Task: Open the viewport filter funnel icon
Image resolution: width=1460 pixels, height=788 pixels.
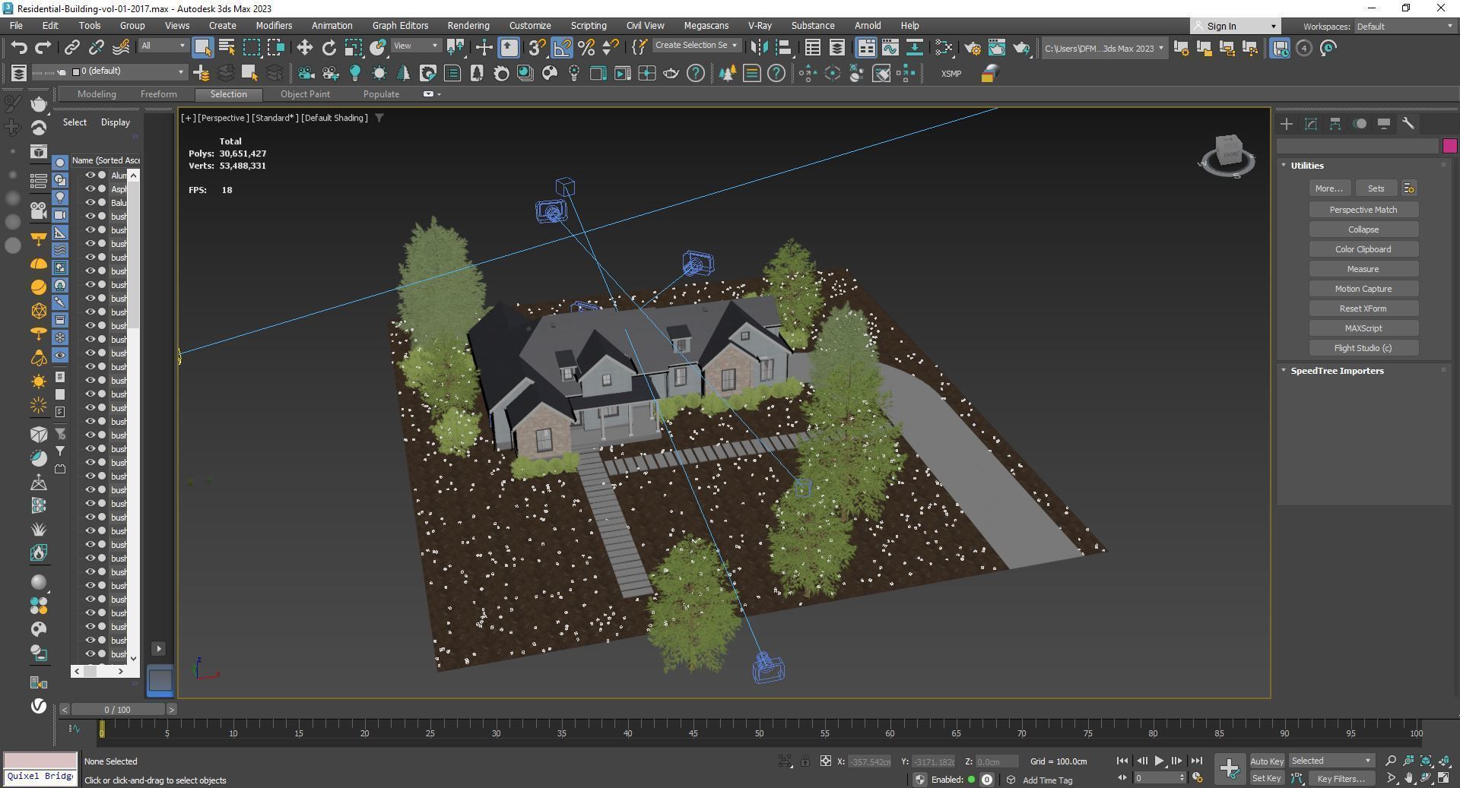Action: (379, 118)
